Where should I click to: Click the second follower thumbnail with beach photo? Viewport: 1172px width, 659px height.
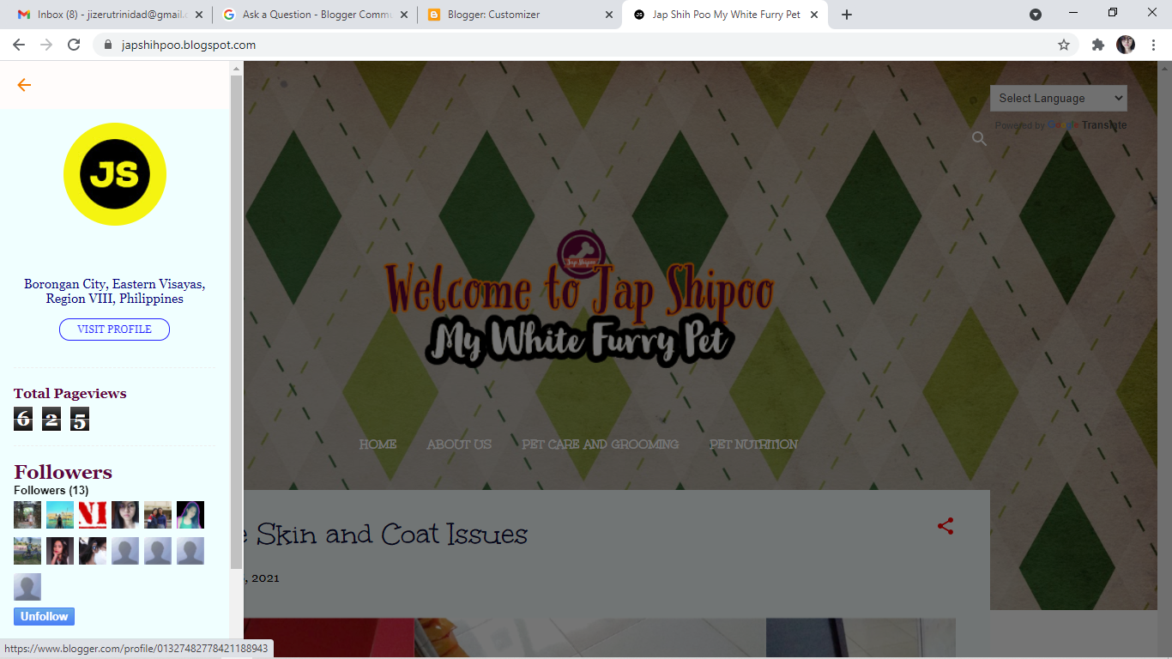60,515
